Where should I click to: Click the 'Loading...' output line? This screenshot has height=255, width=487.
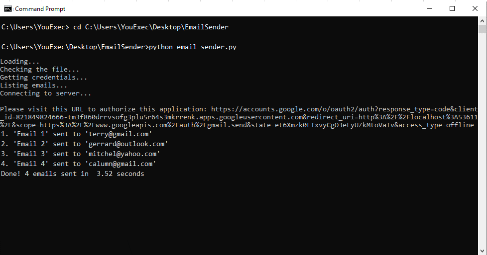tap(20, 62)
